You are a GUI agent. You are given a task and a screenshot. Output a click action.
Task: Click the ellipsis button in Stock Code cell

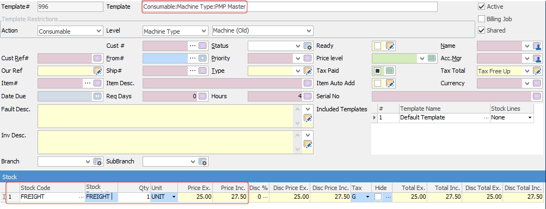pos(81,197)
